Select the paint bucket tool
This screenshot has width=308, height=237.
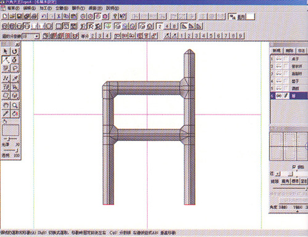[15, 113]
